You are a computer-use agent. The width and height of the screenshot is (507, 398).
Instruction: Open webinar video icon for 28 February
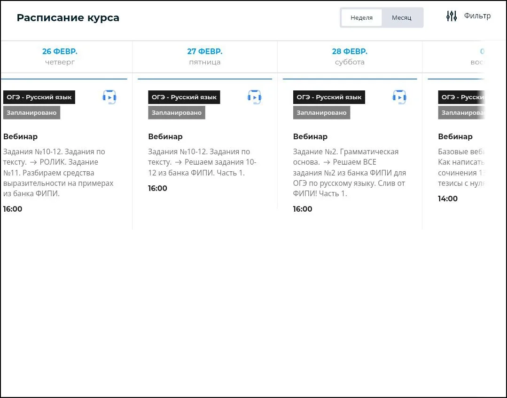point(399,97)
